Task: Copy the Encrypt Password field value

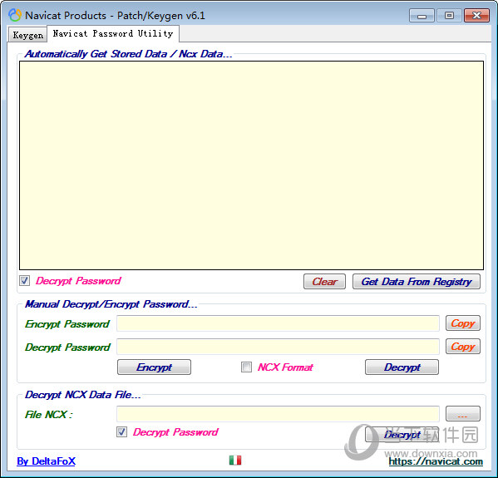Action: [x=463, y=323]
